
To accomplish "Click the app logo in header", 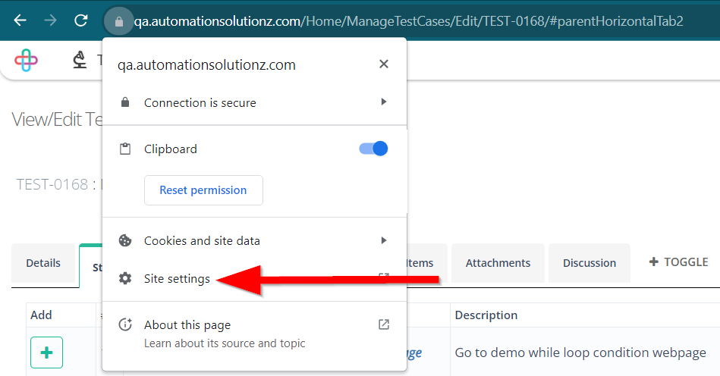I will coord(26,61).
